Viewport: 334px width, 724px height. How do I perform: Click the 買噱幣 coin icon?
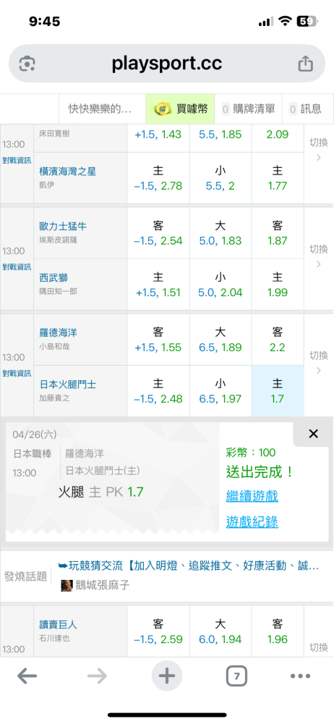[x=162, y=109]
